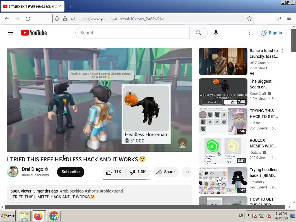The width and height of the screenshot is (296, 222).
Task: Open the Firefox application menu
Action: [289, 18]
